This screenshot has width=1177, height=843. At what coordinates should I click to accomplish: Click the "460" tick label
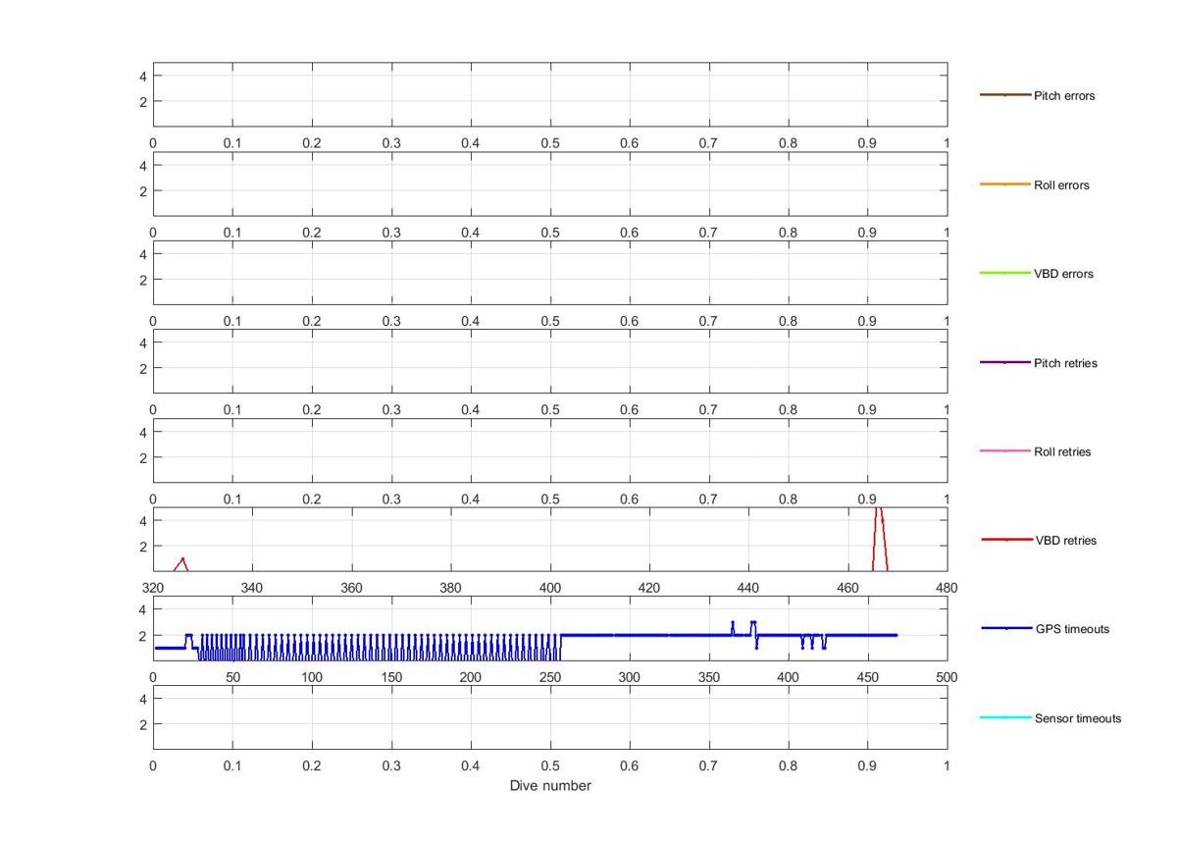pyautogui.click(x=847, y=588)
